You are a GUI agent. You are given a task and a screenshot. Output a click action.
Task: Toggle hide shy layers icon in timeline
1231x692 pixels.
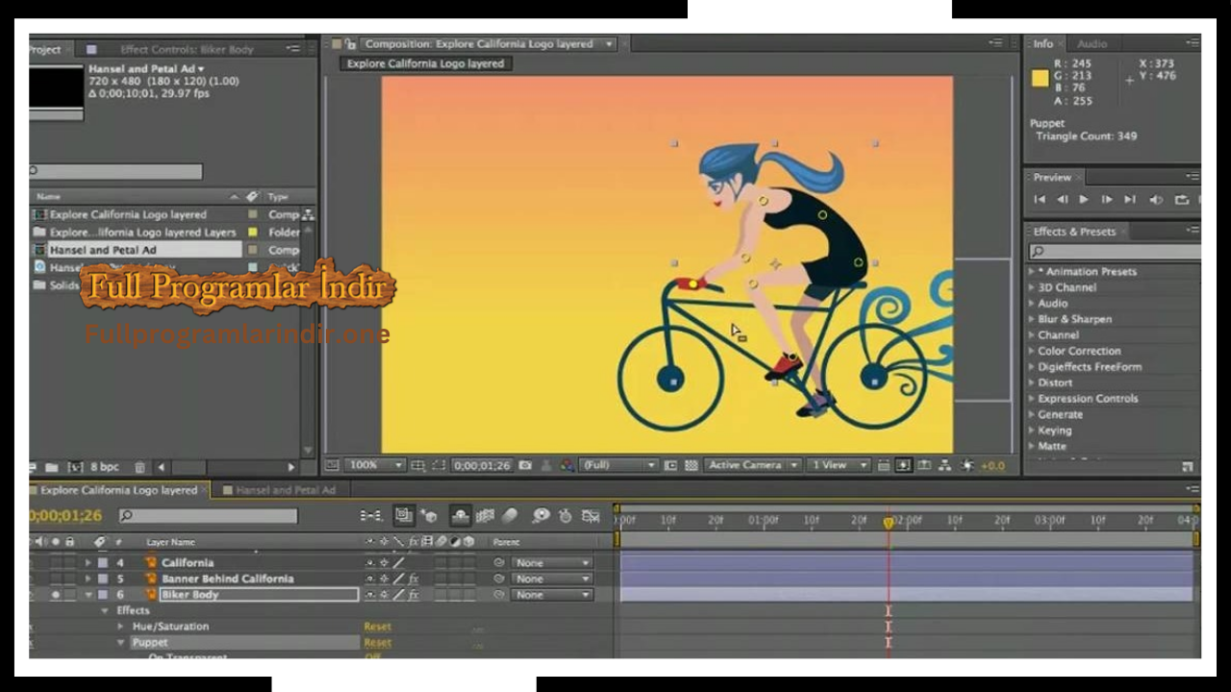click(x=461, y=516)
